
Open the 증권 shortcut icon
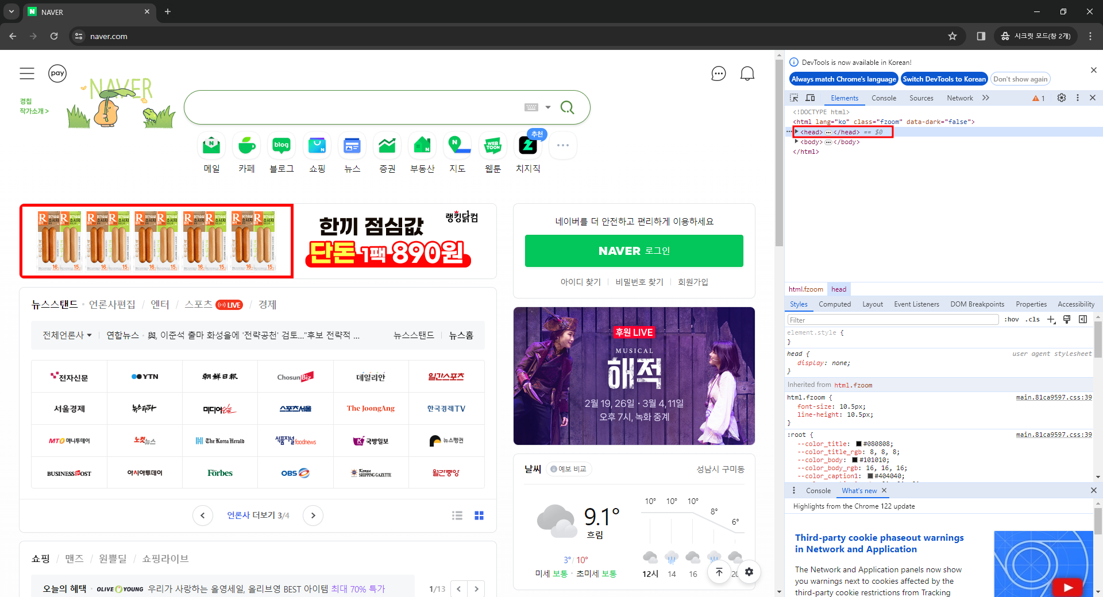click(x=387, y=146)
